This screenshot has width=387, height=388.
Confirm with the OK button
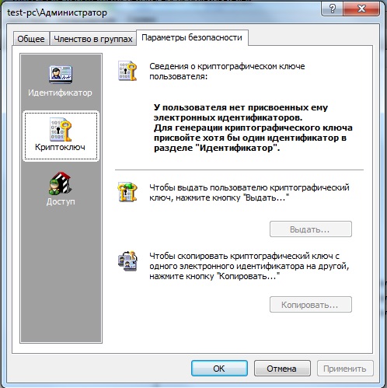(219, 369)
